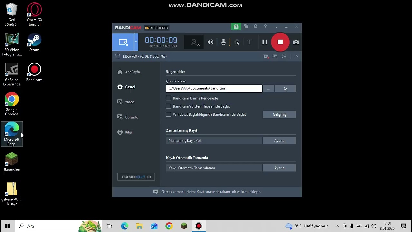Take a screenshot with camera icon
Image resolution: width=412 pixels, height=232 pixels.
click(296, 42)
